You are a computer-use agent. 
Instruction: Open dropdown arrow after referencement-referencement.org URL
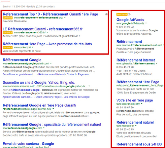(x=65, y=18)
